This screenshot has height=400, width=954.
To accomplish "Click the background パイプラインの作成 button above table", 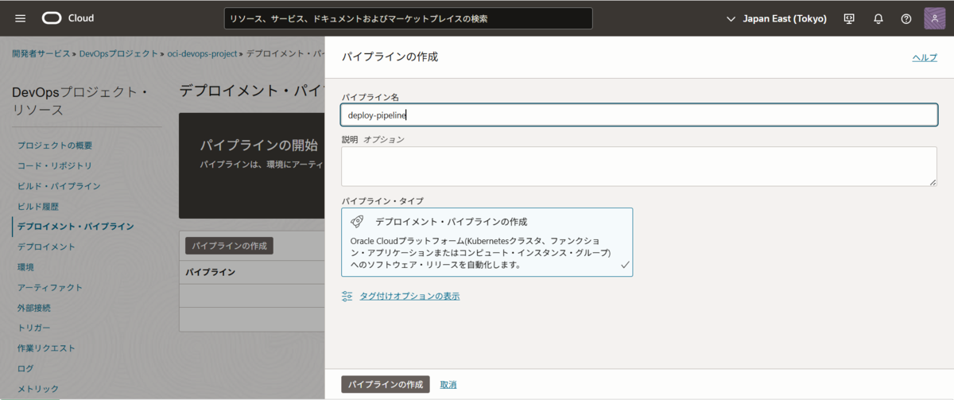I will (229, 245).
